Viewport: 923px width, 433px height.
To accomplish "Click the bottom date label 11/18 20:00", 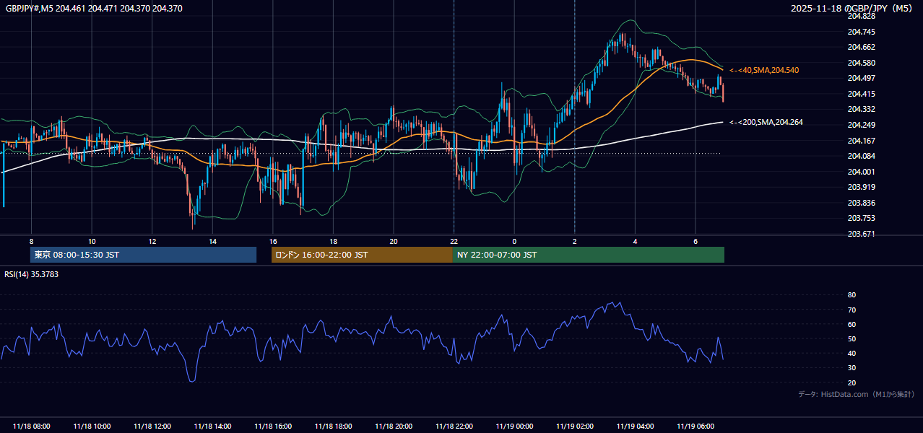I will pyautogui.click(x=394, y=427).
